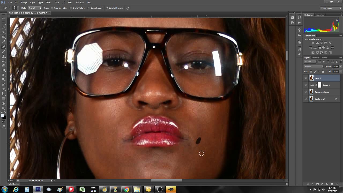Viewport: 343px width, 193px height.
Task: Select the Spot Healing Brush tool
Action: click(x=3, y=47)
